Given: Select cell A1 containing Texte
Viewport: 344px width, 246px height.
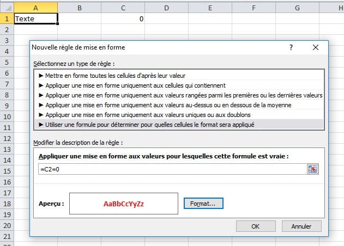Looking at the screenshot, I should tap(35, 19).
